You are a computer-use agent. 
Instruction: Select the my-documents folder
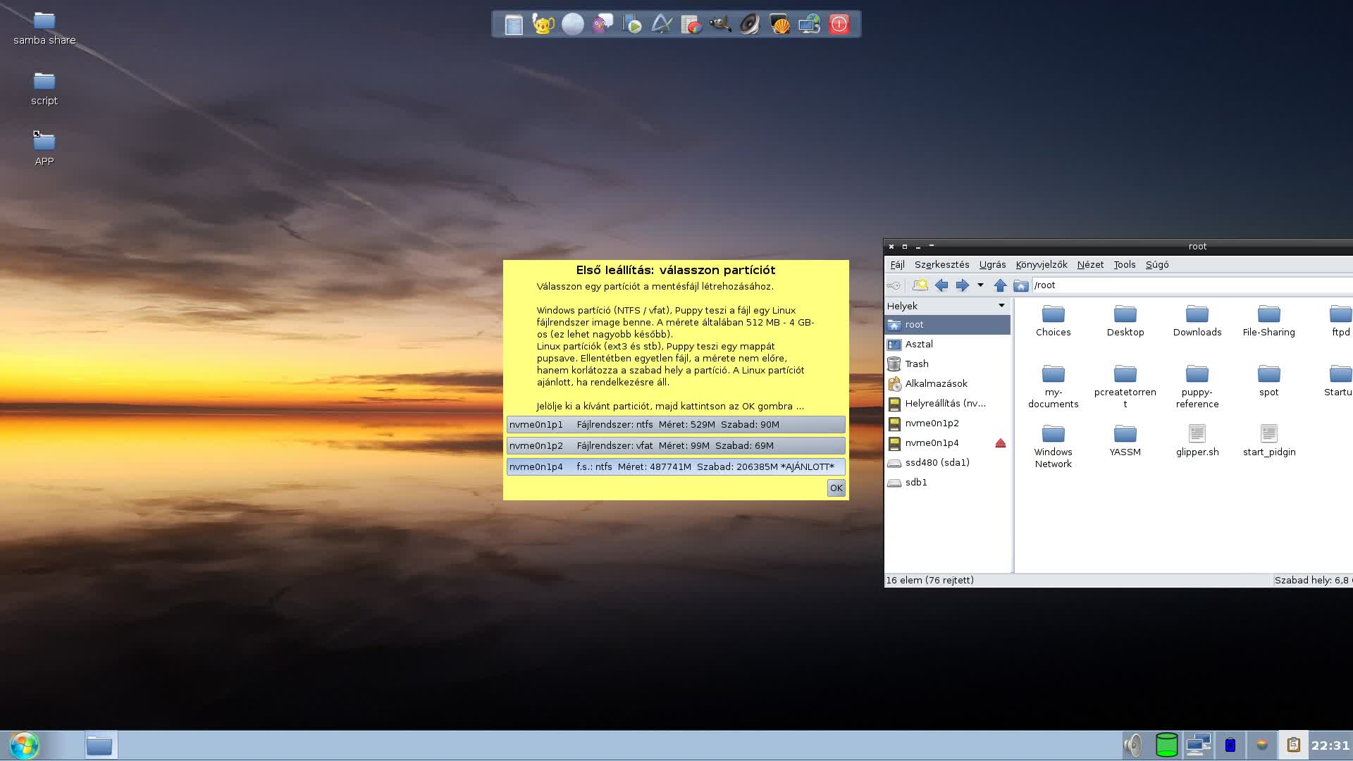(1054, 386)
